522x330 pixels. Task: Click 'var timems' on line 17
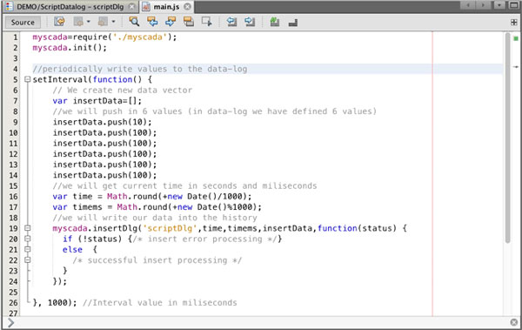(77, 207)
